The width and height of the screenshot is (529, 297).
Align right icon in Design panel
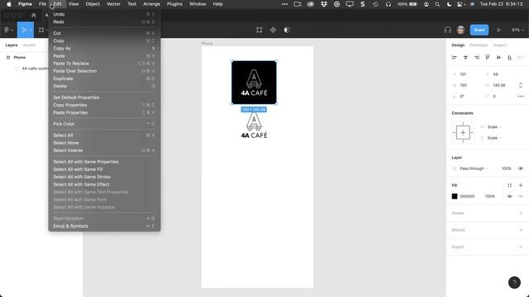coord(477,58)
